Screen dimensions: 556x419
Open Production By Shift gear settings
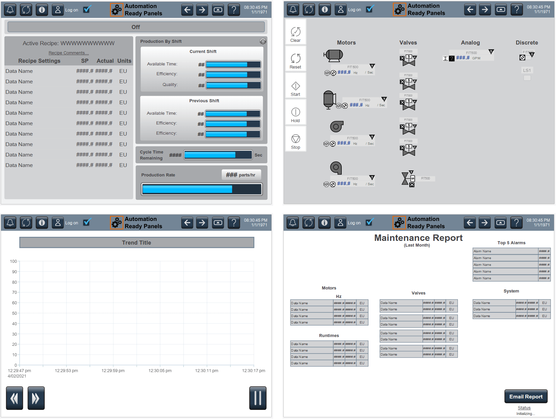click(x=263, y=41)
